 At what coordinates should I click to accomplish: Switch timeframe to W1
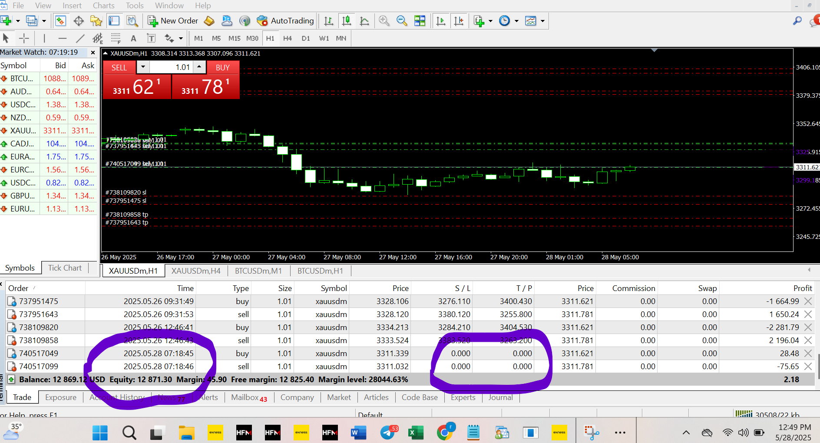point(324,38)
